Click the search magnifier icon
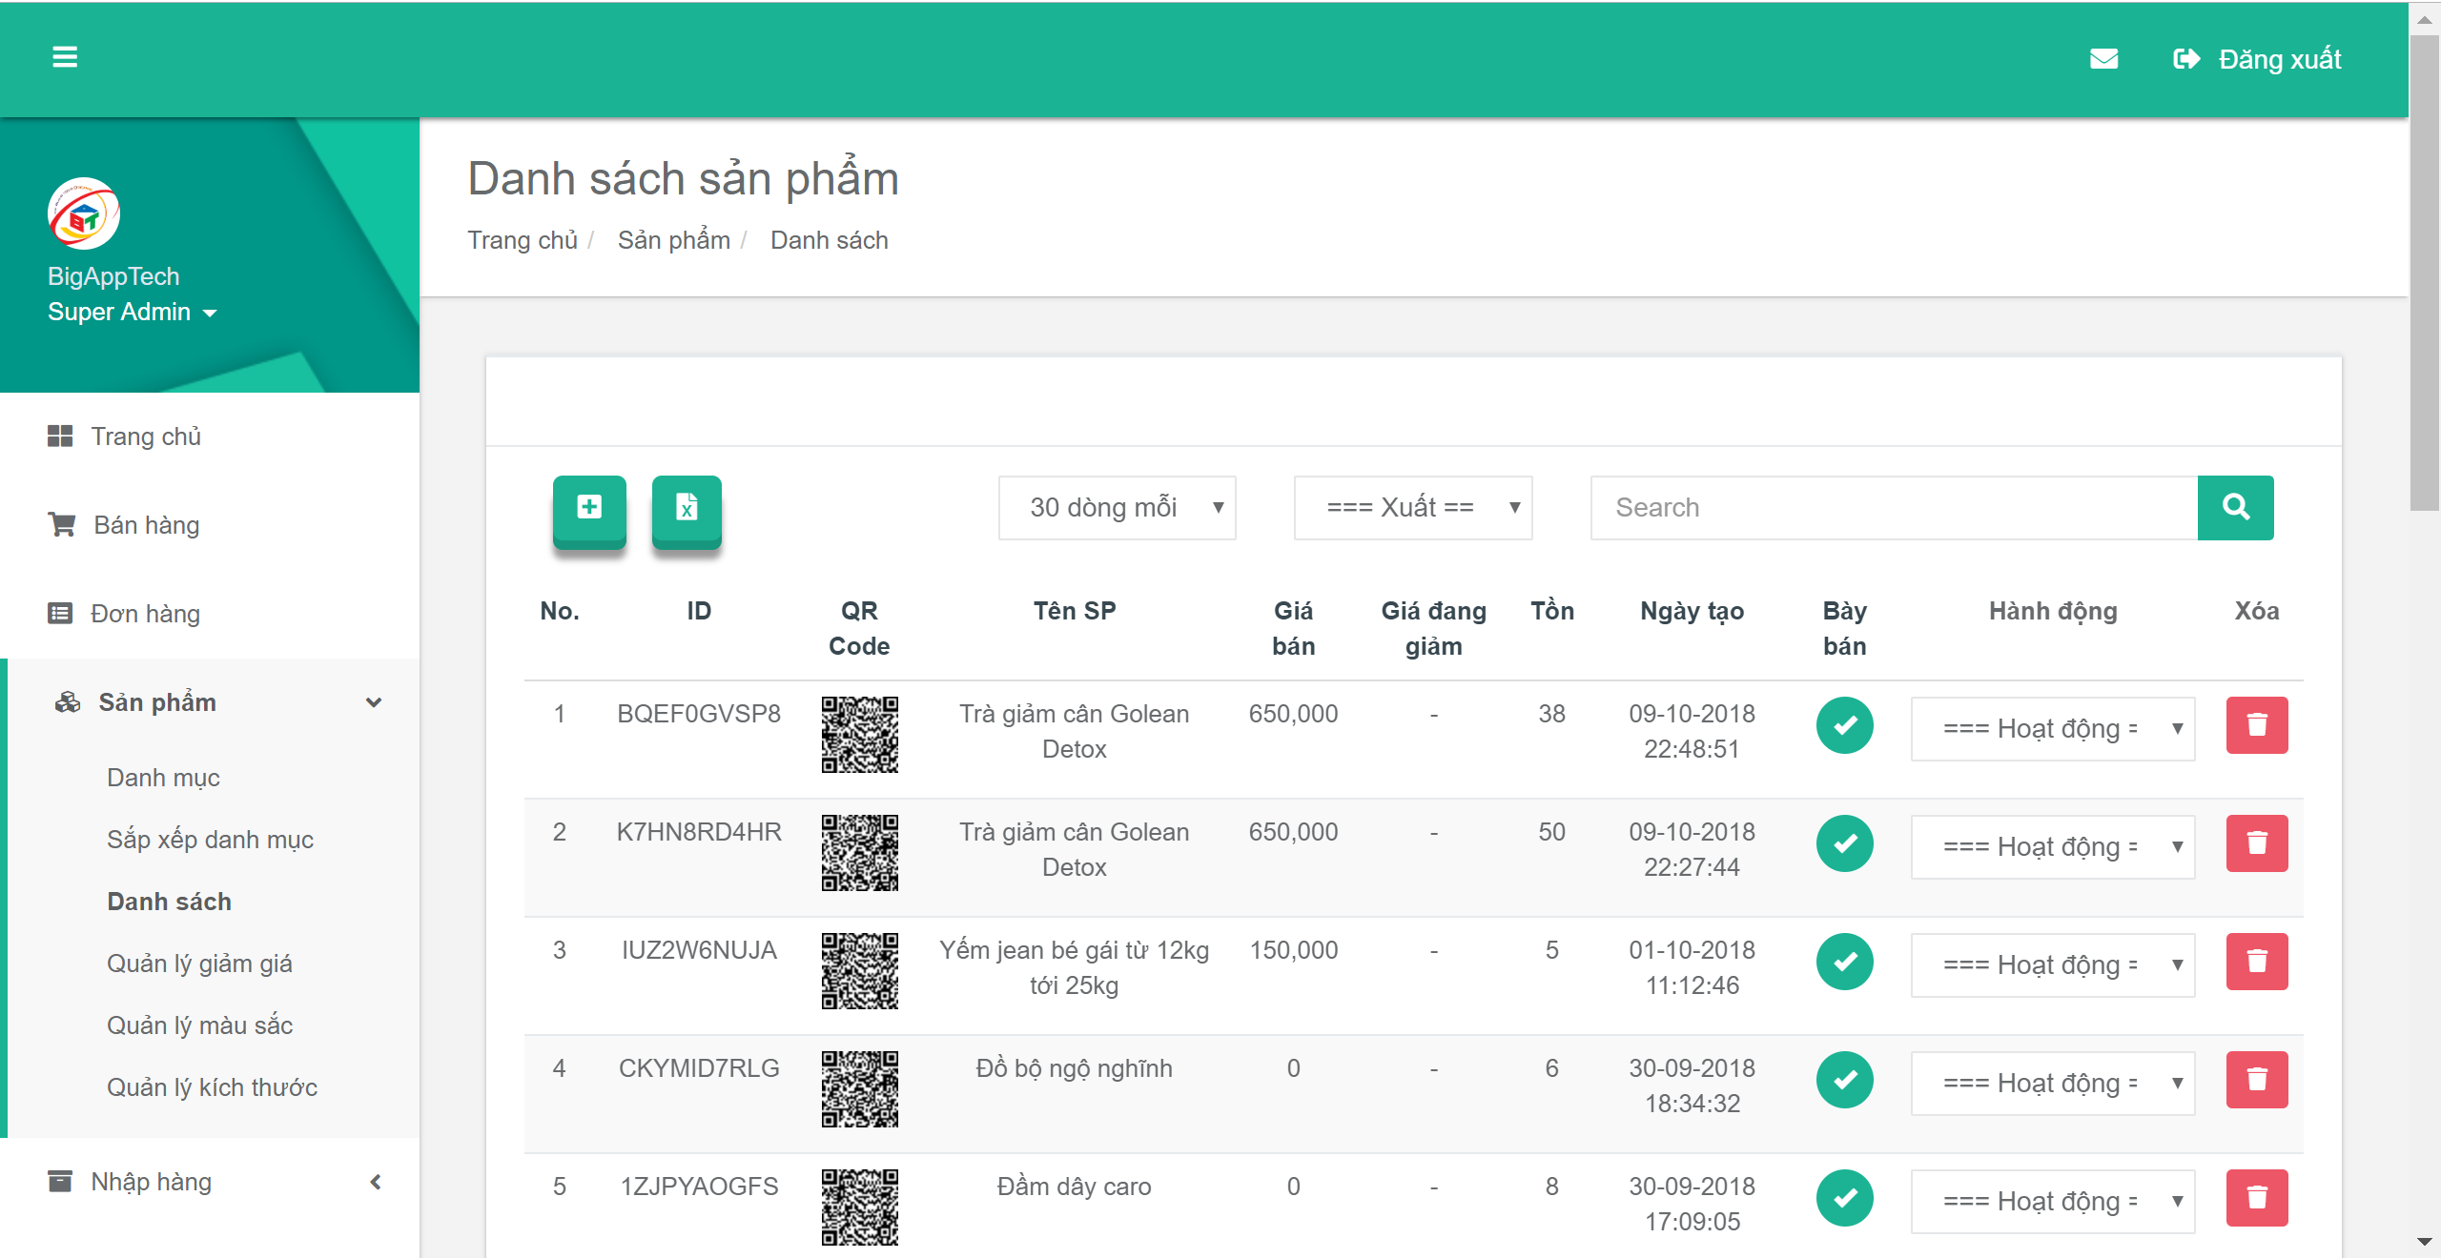 [2236, 507]
